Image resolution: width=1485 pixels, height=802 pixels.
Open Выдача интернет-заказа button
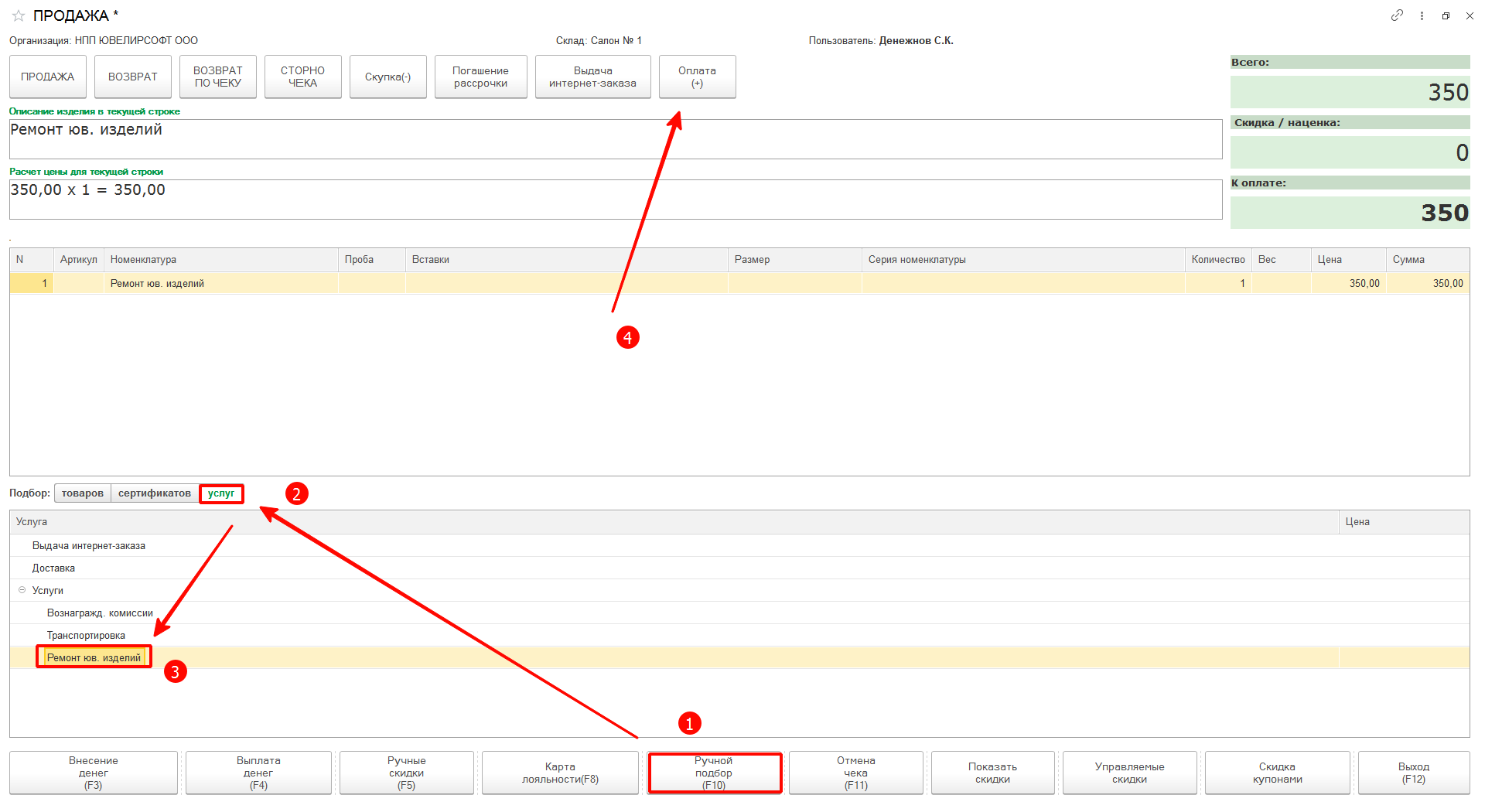(593, 77)
